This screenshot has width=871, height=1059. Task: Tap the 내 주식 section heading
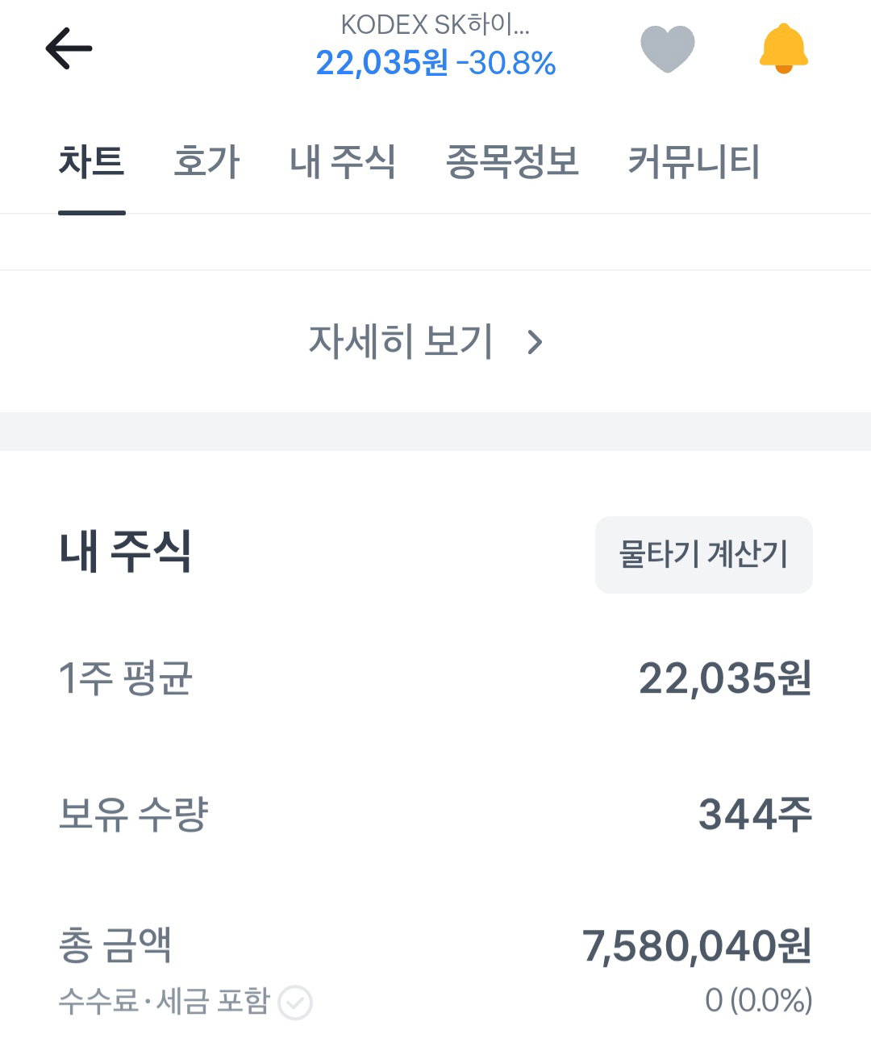(x=125, y=552)
